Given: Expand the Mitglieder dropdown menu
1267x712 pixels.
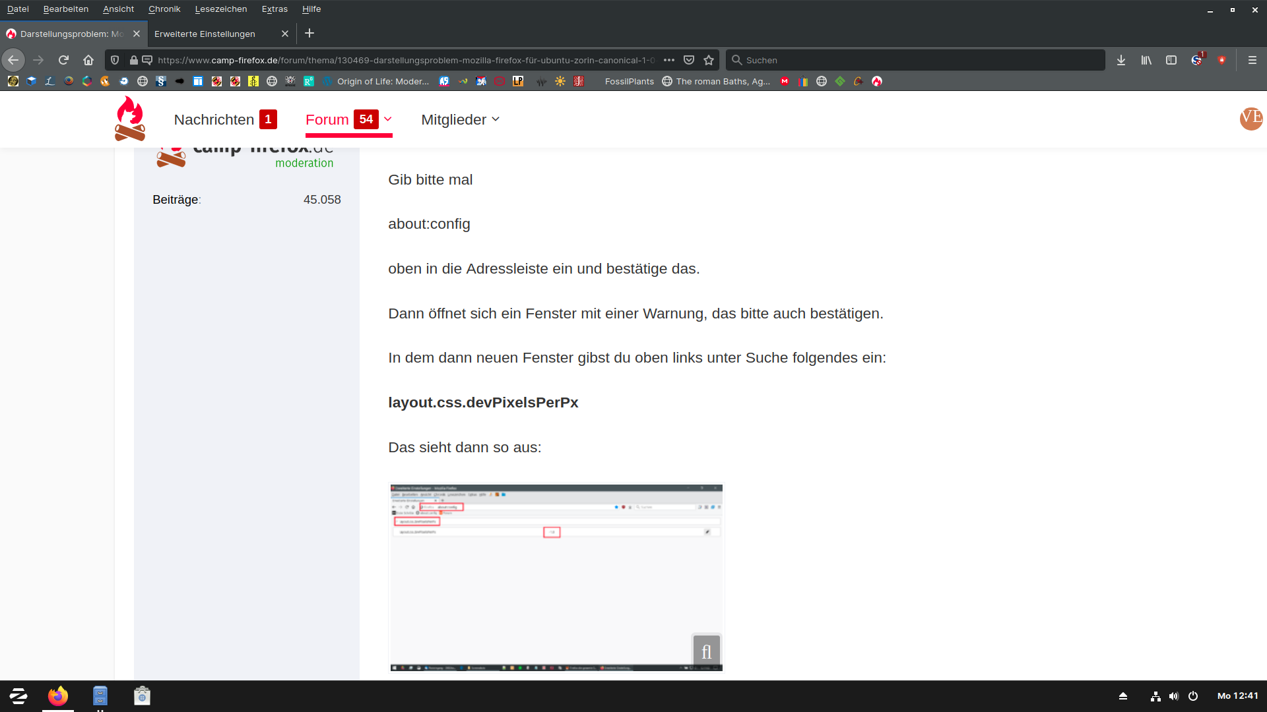Looking at the screenshot, I should [461, 119].
